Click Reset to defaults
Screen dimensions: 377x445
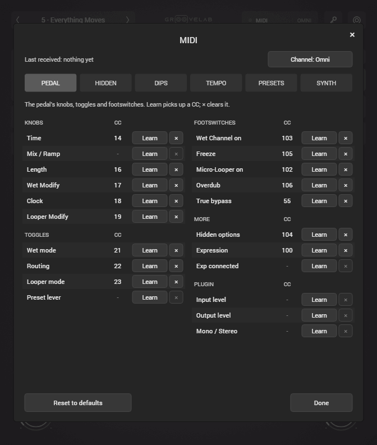tap(78, 403)
